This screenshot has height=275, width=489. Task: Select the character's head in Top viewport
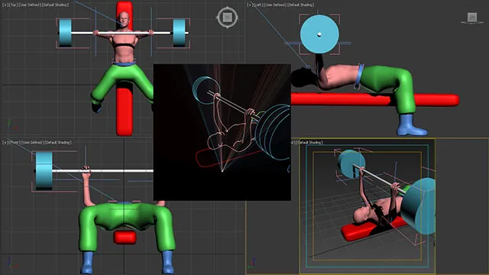tap(124, 19)
